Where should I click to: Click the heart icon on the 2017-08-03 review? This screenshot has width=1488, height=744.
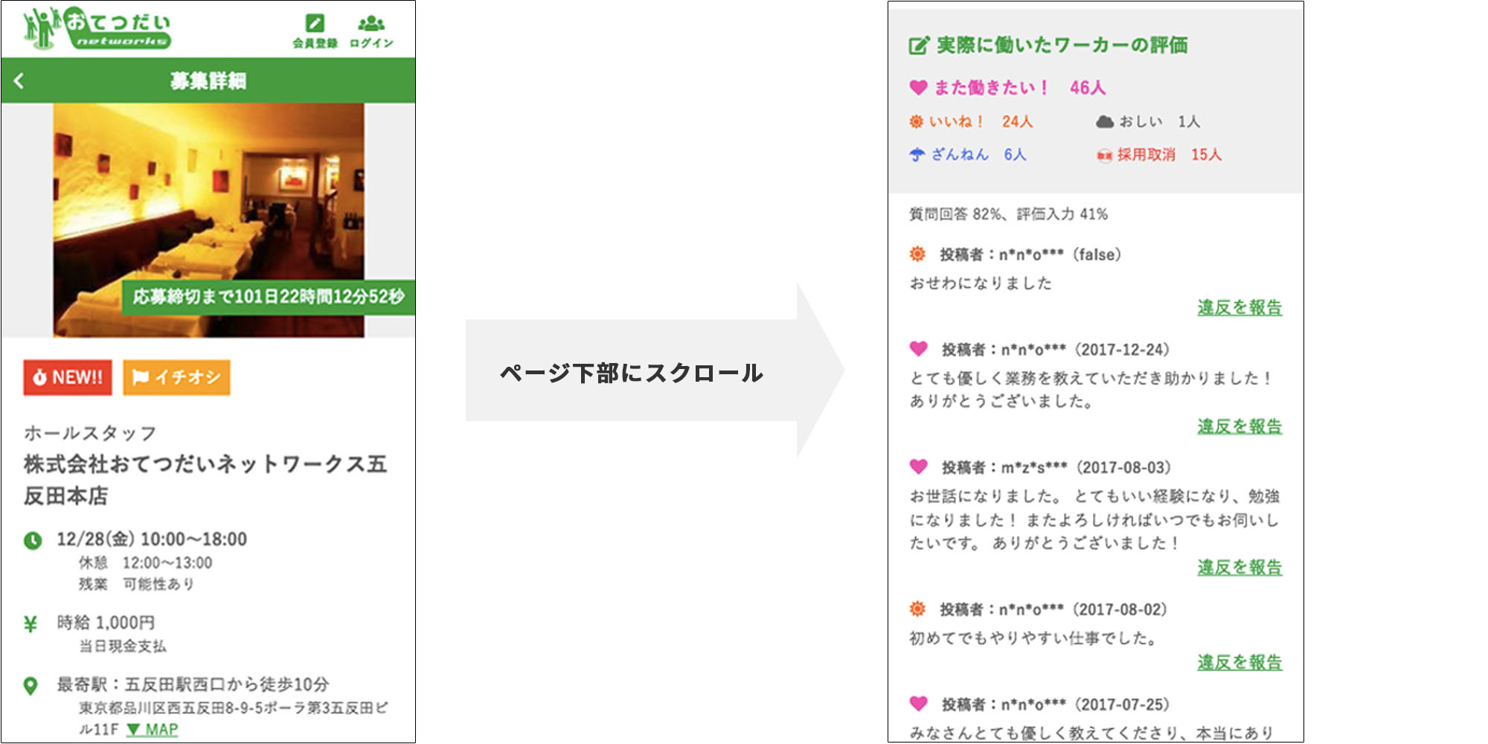click(x=919, y=467)
